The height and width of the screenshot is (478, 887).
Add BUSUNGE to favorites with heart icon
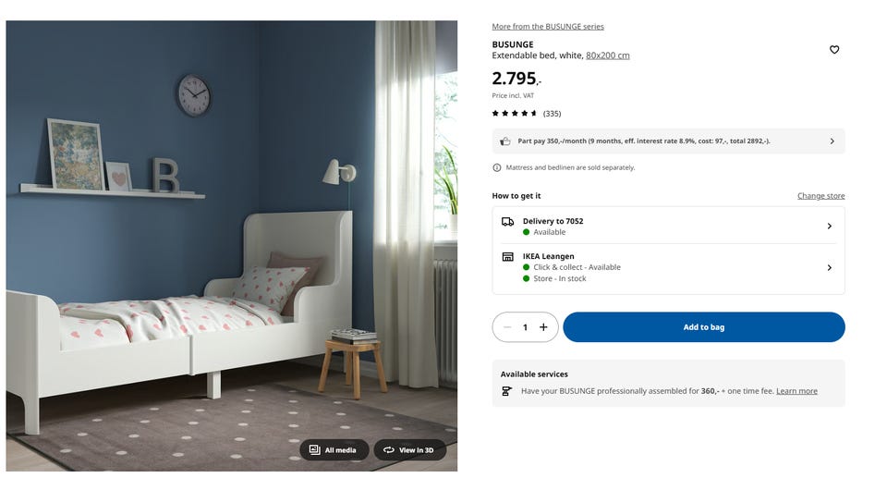(833, 50)
